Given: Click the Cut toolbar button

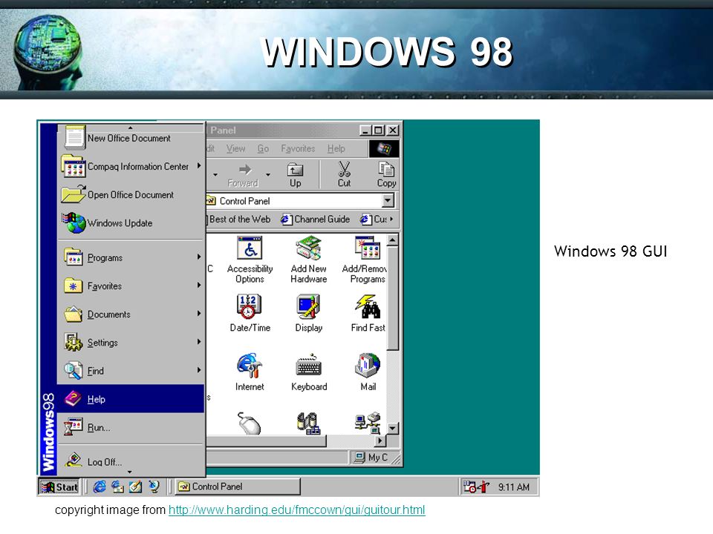Looking at the screenshot, I should (x=344, y=174).
